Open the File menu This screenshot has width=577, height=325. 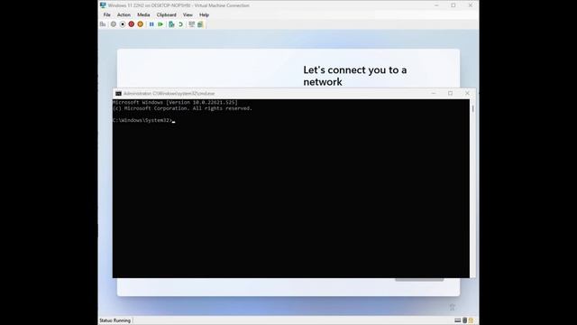[x=106, y=14]
